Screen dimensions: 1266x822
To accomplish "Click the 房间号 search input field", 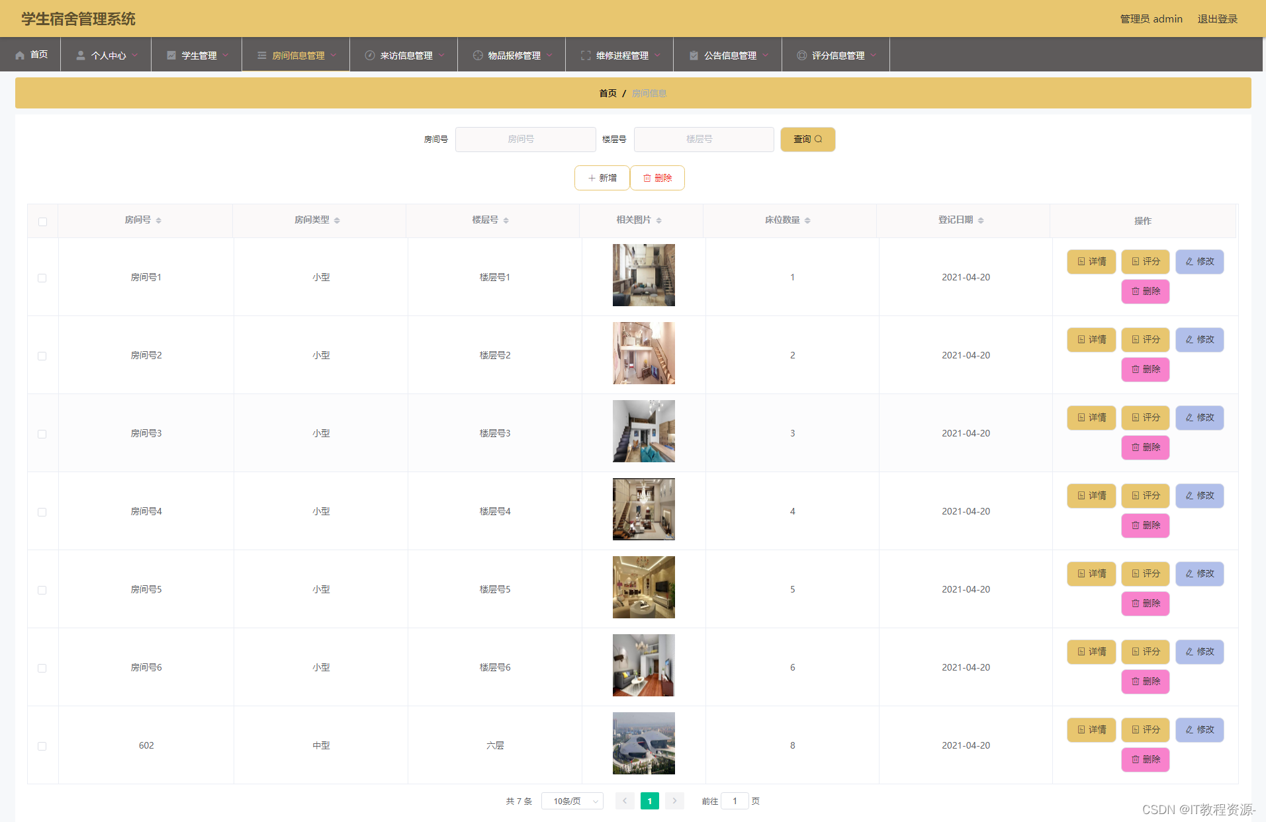I will (525, 140).
